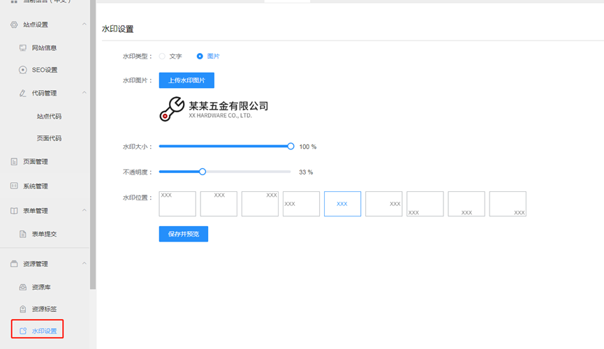Open 站点代码 submenu item
Viewport: 604px width, 349px height.
point(49,117)
